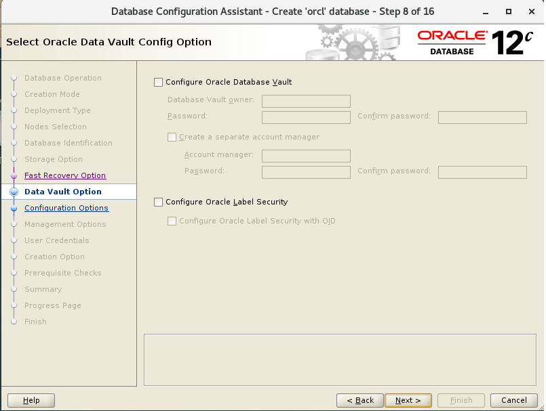Click the Data Vault Option step bullet
The height and width of the screenshot is (411, 546).
point(14,192)
